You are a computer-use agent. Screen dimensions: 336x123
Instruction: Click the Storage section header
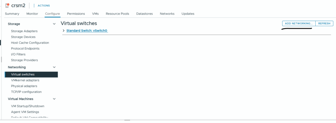14,24
